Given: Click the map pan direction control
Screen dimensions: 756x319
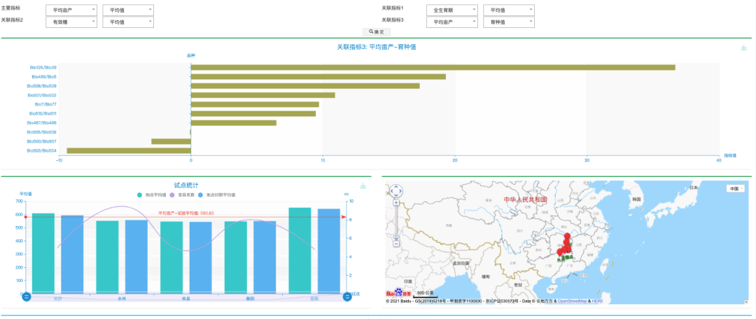Looking at the screenshot, I should 395,191.
